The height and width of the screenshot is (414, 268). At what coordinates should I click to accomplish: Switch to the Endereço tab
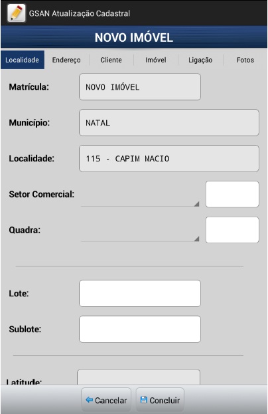tap(66, 60)
